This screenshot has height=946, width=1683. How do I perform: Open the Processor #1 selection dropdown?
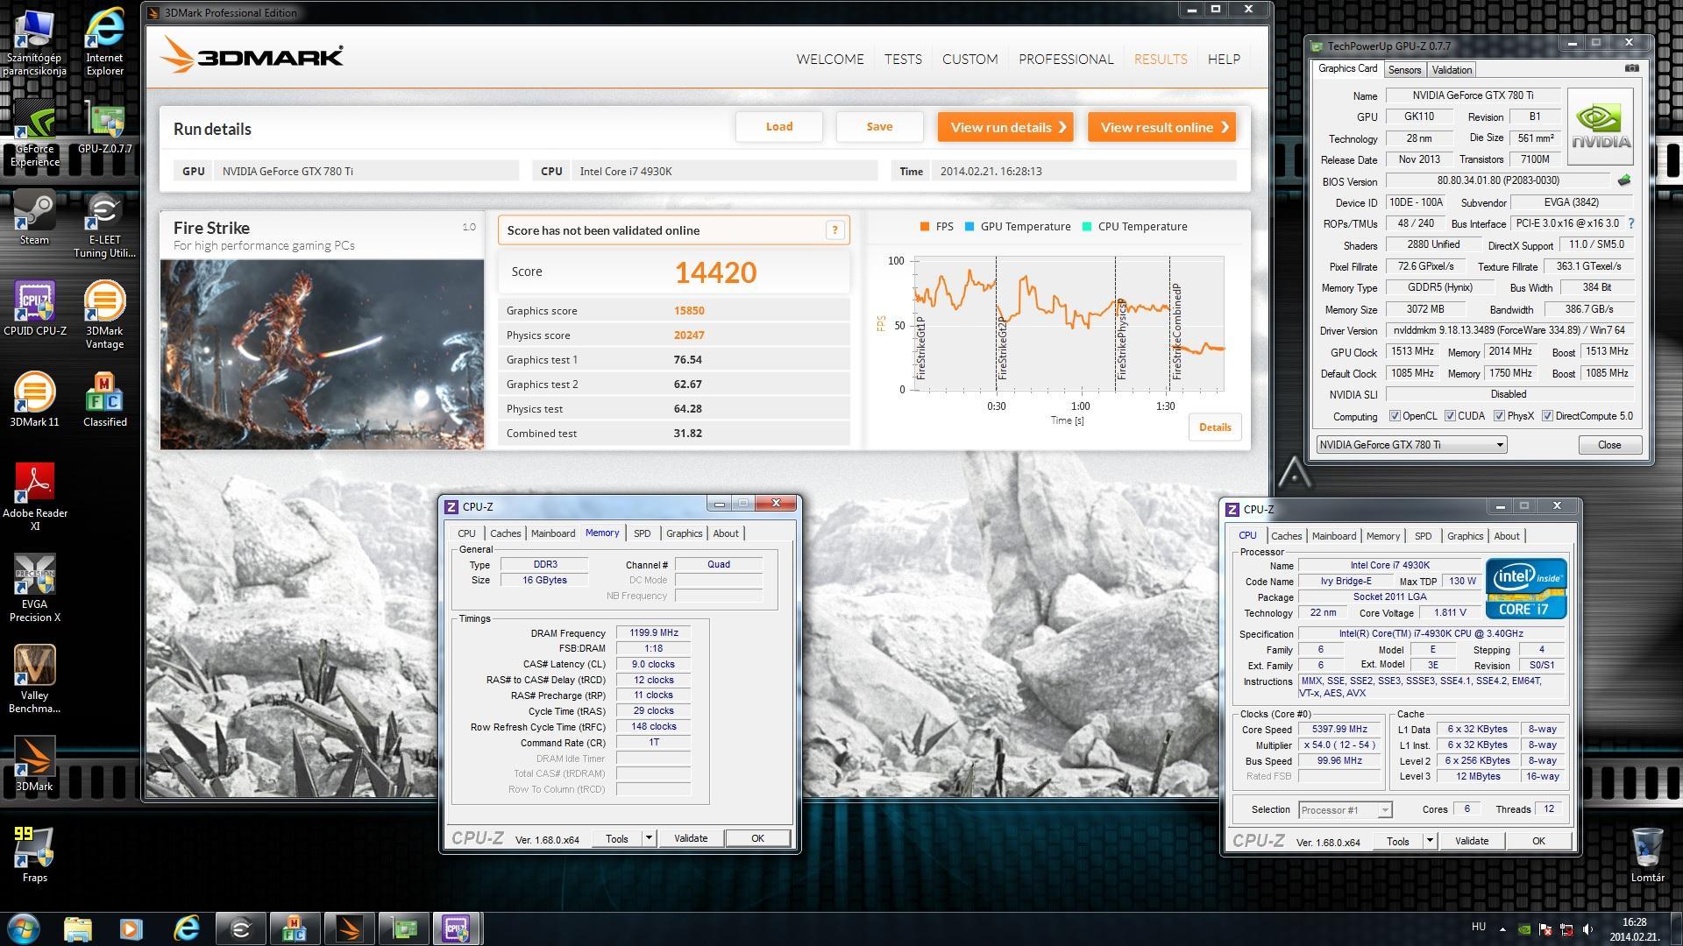pyautogui.click(x=1346, y=810)
